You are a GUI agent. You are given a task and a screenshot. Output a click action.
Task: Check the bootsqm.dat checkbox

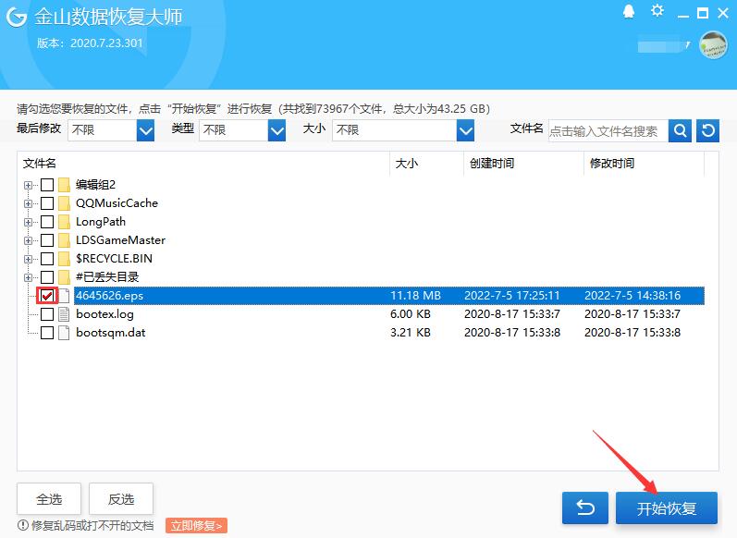[x=47, y=333]
